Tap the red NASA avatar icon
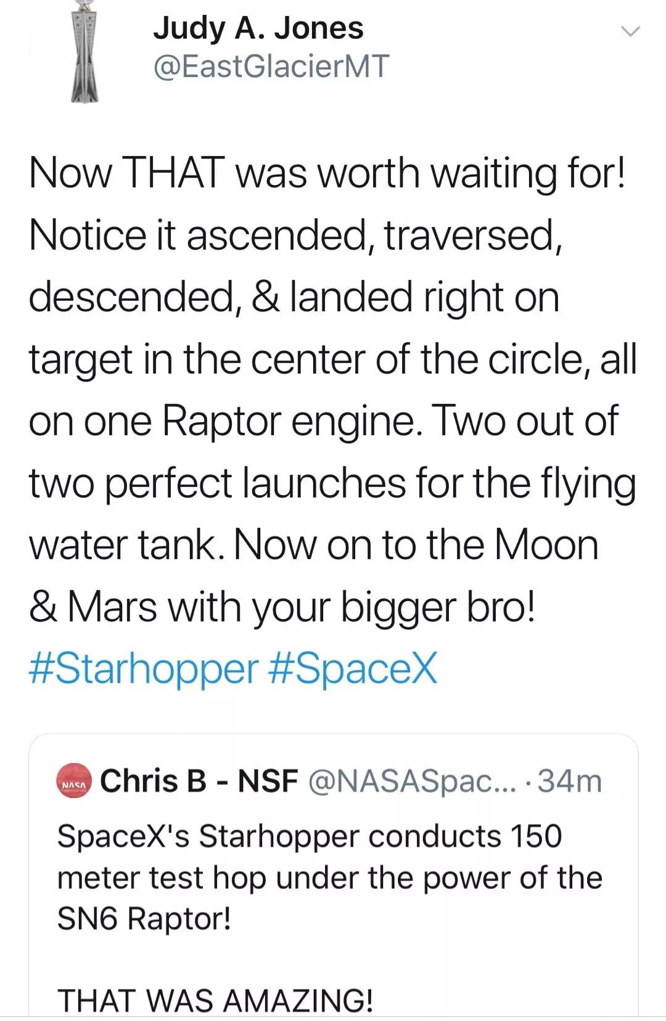 [74, 781]
